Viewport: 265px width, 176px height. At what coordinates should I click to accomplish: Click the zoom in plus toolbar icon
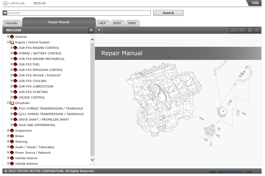[x=233, y=30]
